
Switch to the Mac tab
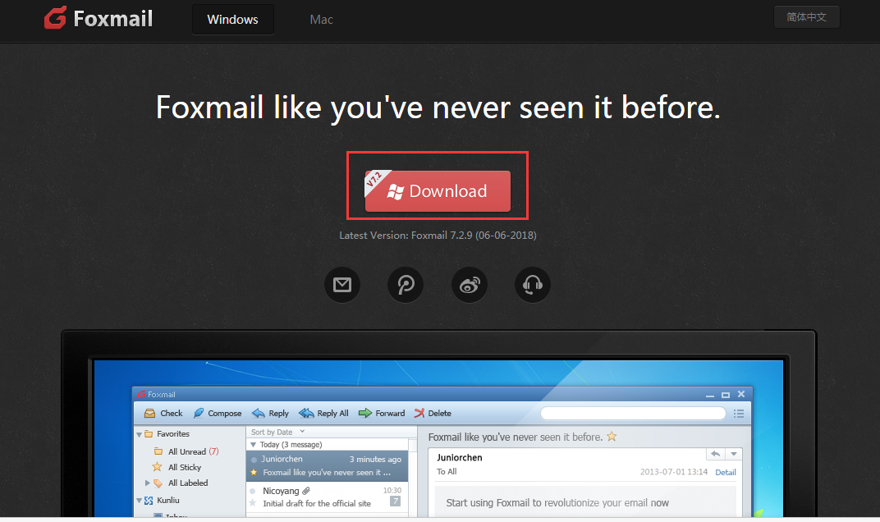click(322, 20)
